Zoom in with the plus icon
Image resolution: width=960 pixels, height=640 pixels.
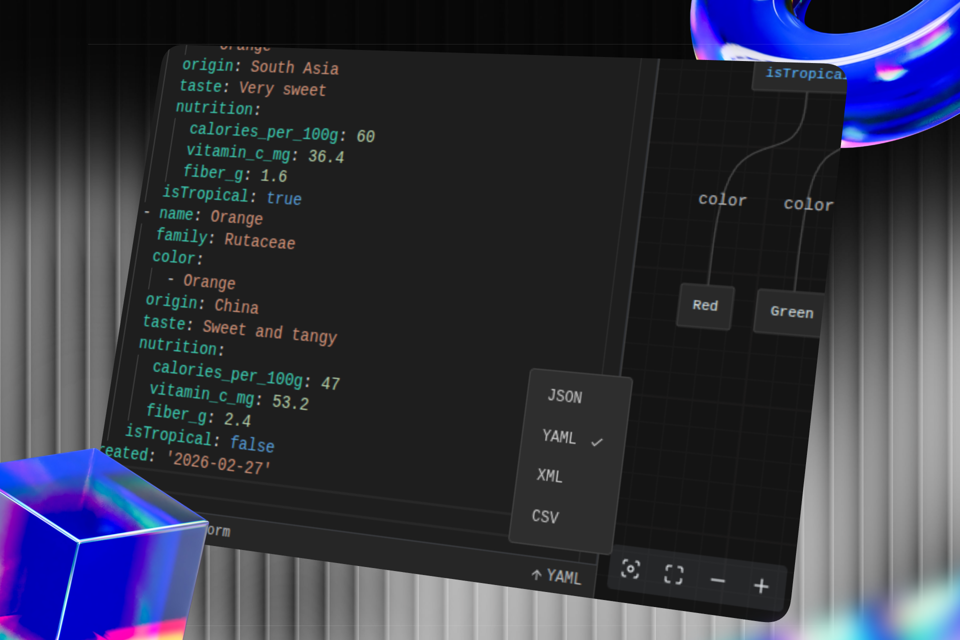[761, 585]
